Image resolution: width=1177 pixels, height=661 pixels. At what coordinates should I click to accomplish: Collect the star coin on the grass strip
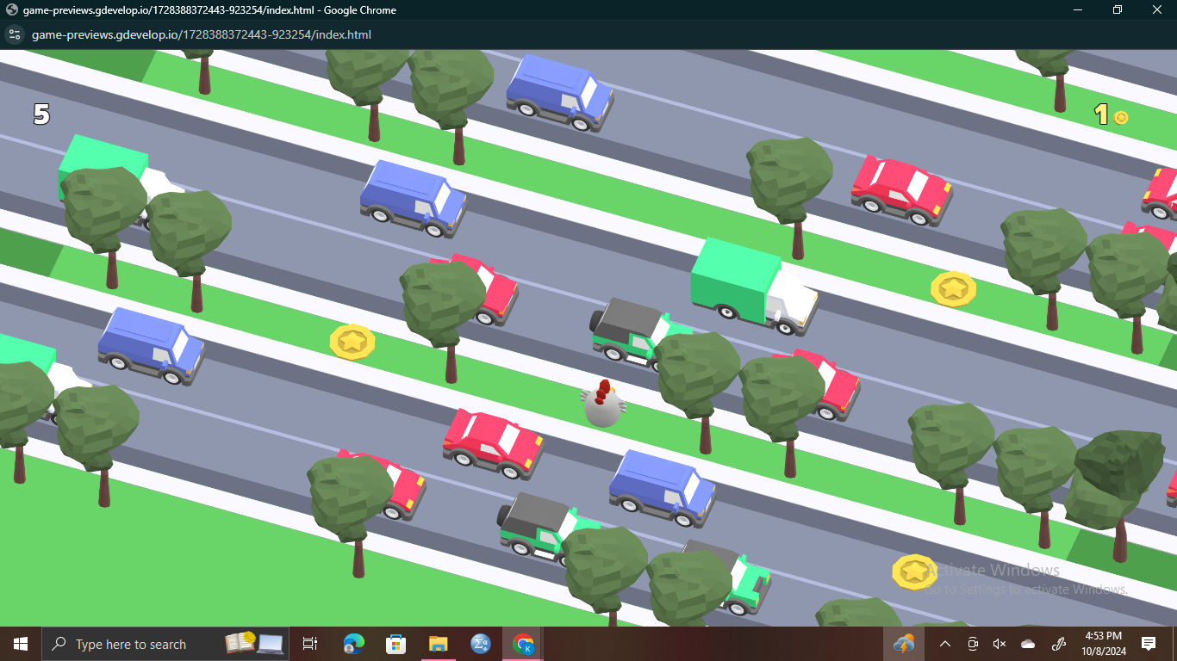352,342
